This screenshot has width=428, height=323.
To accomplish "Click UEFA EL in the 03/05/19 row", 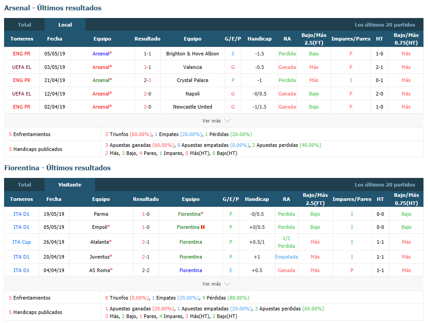I will (x=22, y=67).
